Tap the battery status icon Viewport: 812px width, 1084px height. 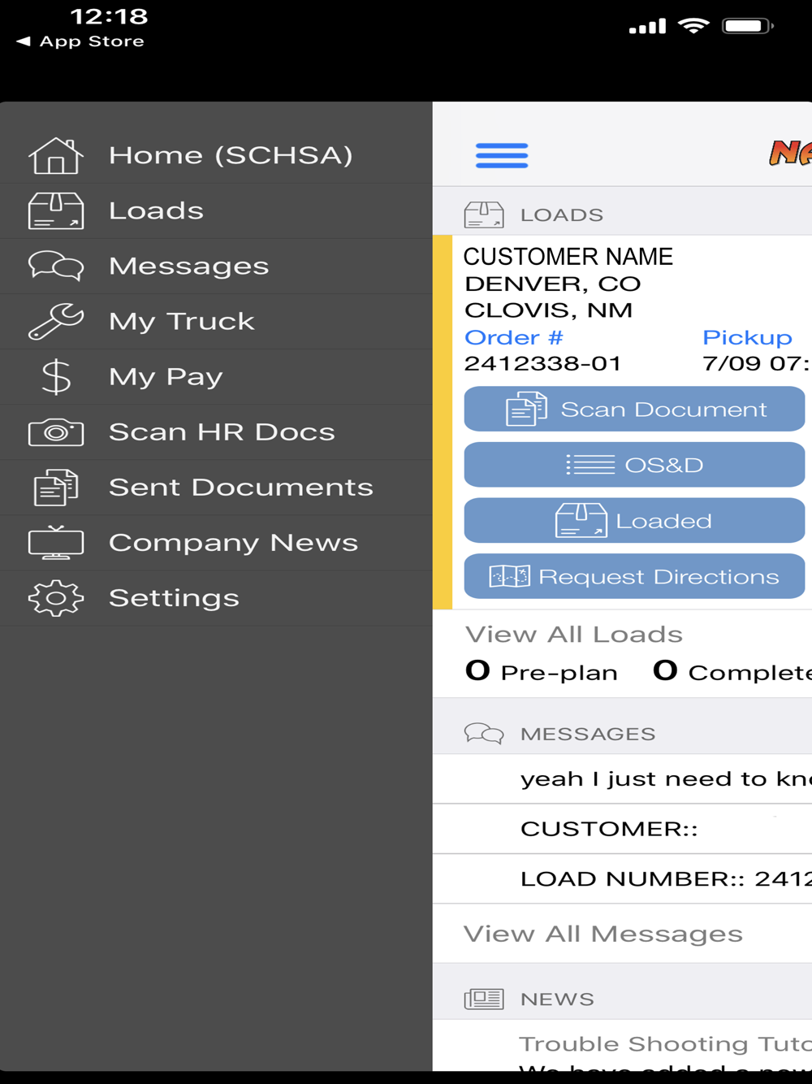tap(748, 26)
